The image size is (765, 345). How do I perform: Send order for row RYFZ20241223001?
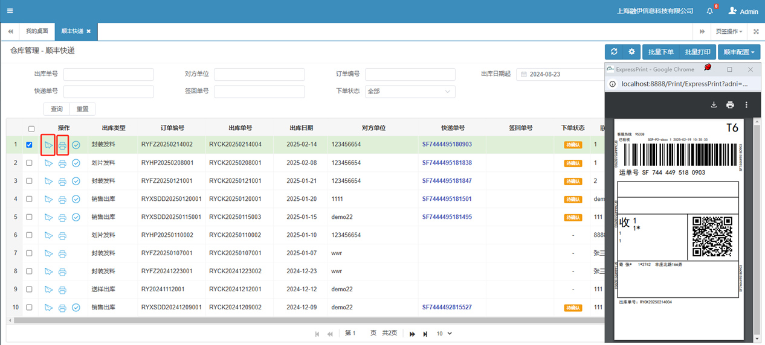pyautogui.click(x=48, y=271)
